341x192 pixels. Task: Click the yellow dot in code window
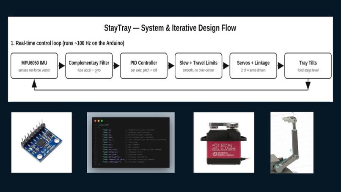point(99,121)
